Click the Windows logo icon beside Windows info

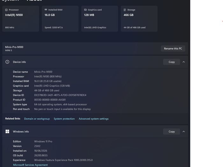pyautogui.click(x=7, y=131)
